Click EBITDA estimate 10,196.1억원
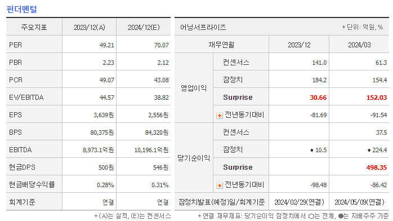The height and width of the screenshot is (221, 393). click(151, 150)
